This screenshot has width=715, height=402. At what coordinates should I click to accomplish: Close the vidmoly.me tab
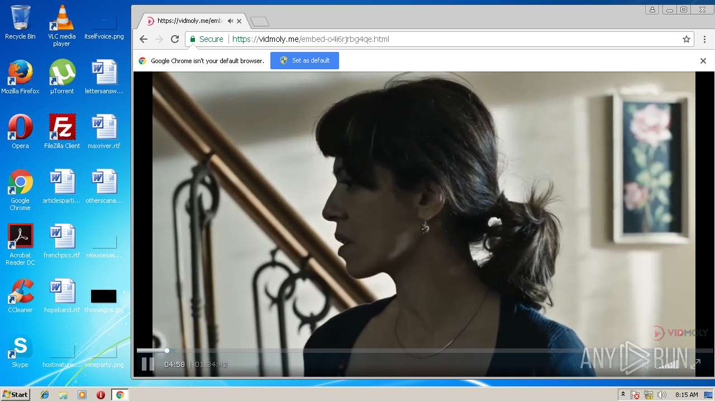tap(239, 21)
